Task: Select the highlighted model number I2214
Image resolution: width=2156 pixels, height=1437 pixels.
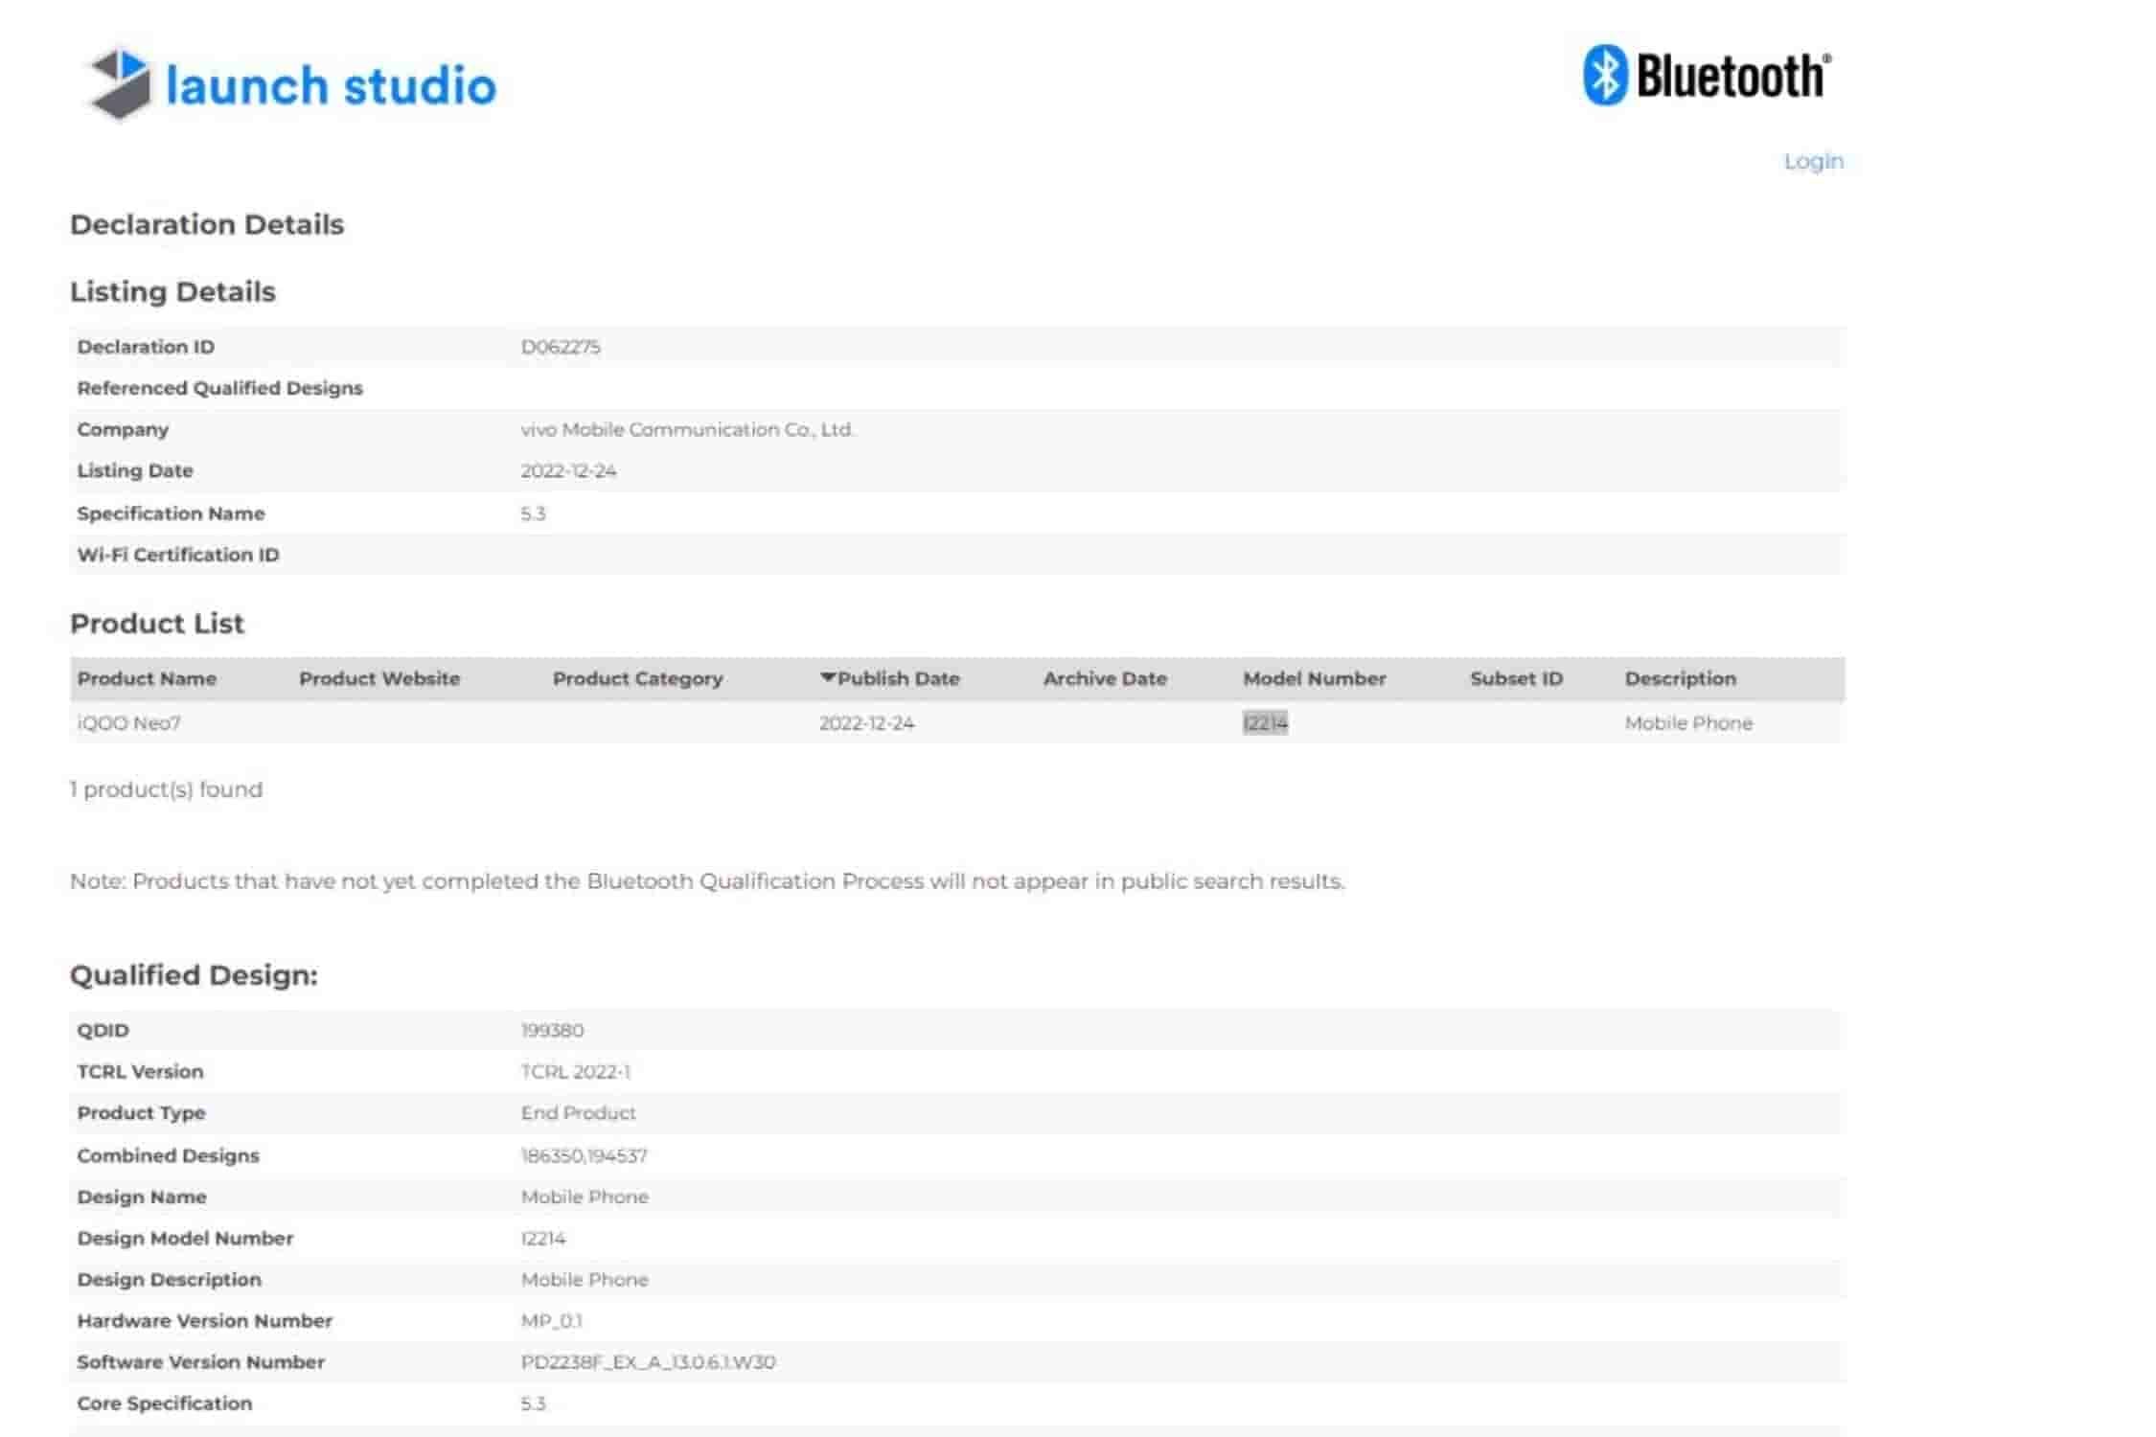Action: (1266, 723)
